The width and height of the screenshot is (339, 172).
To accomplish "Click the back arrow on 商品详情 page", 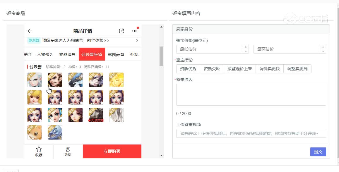I will [x=30, y=31].
